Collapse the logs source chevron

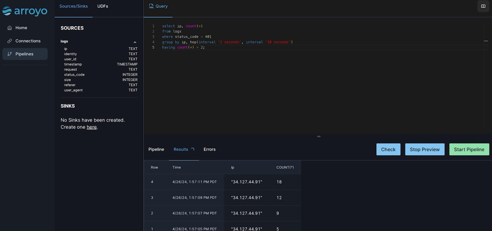(x=135, y=42)
